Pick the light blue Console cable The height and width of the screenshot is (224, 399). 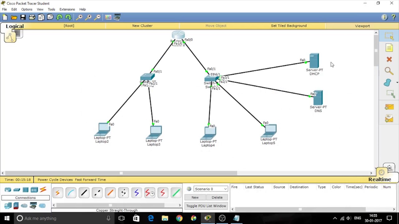71,193
